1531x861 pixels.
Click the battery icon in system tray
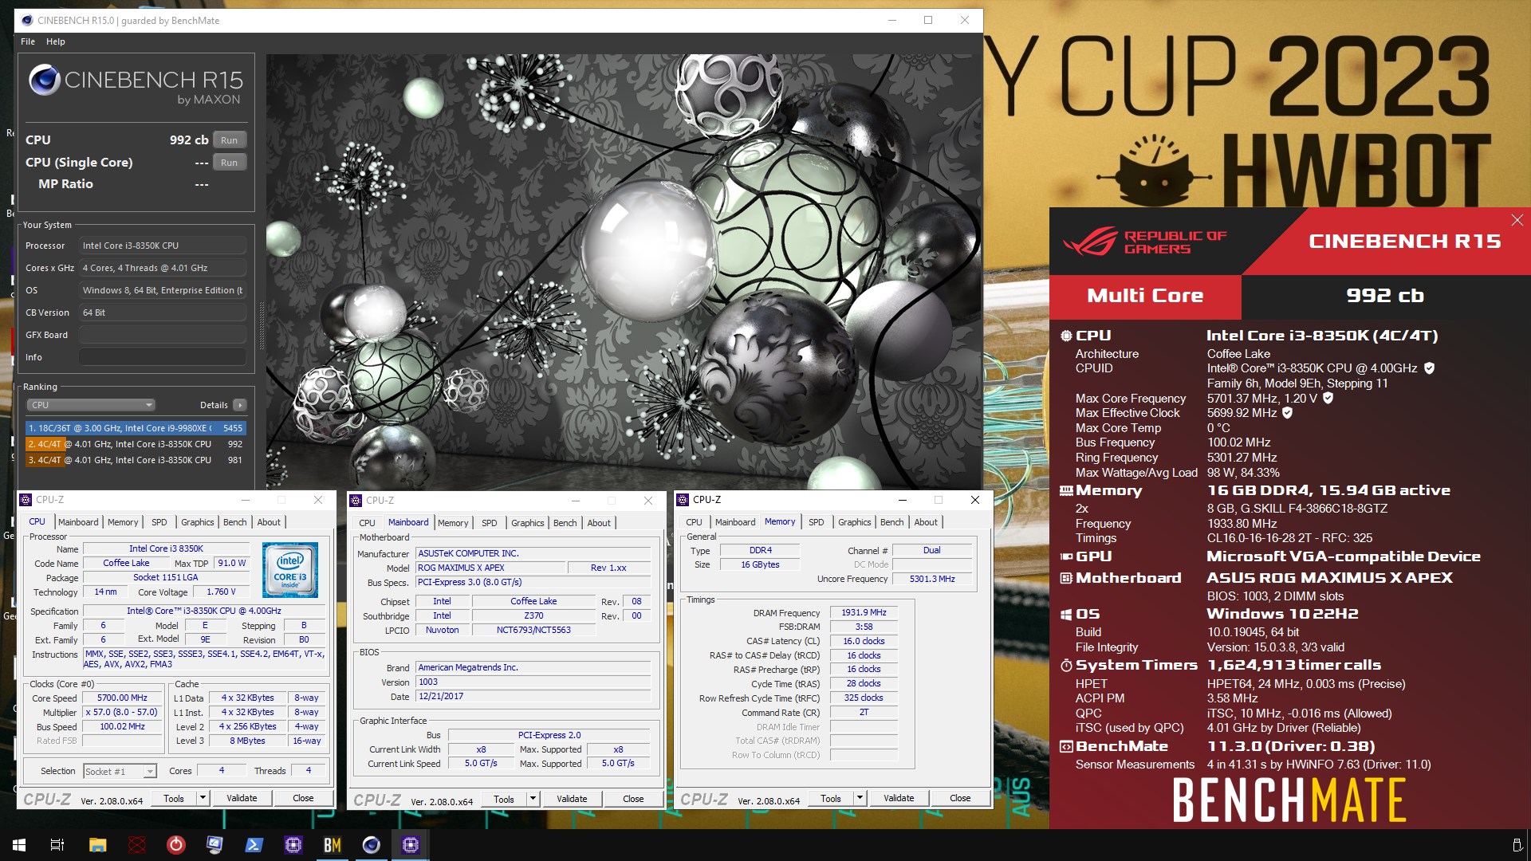[x=1517, y=845]
